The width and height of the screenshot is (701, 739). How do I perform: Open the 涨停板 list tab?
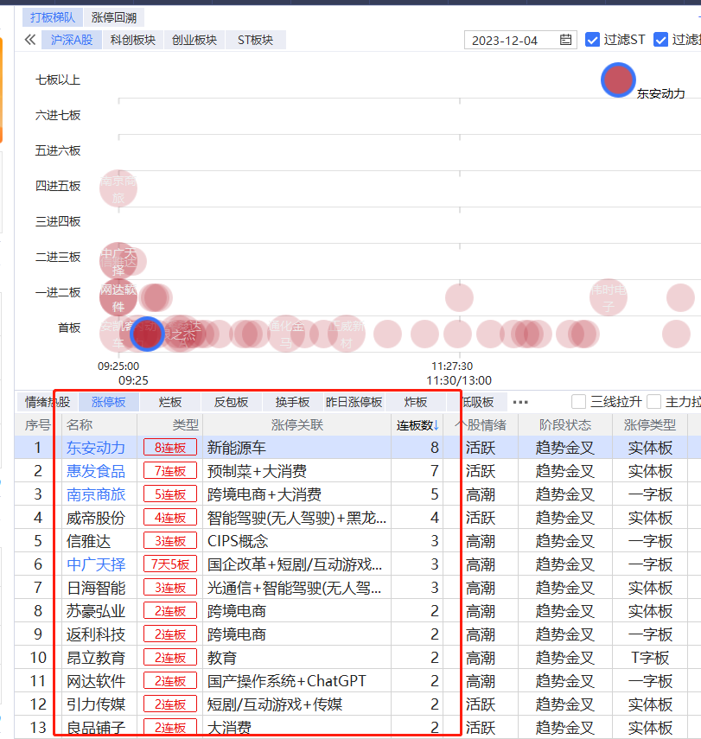[108, 402]
